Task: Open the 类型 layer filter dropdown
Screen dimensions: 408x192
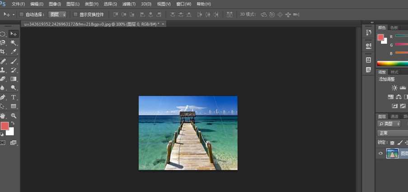Action: pyautogui.click(x=389, y=123)
